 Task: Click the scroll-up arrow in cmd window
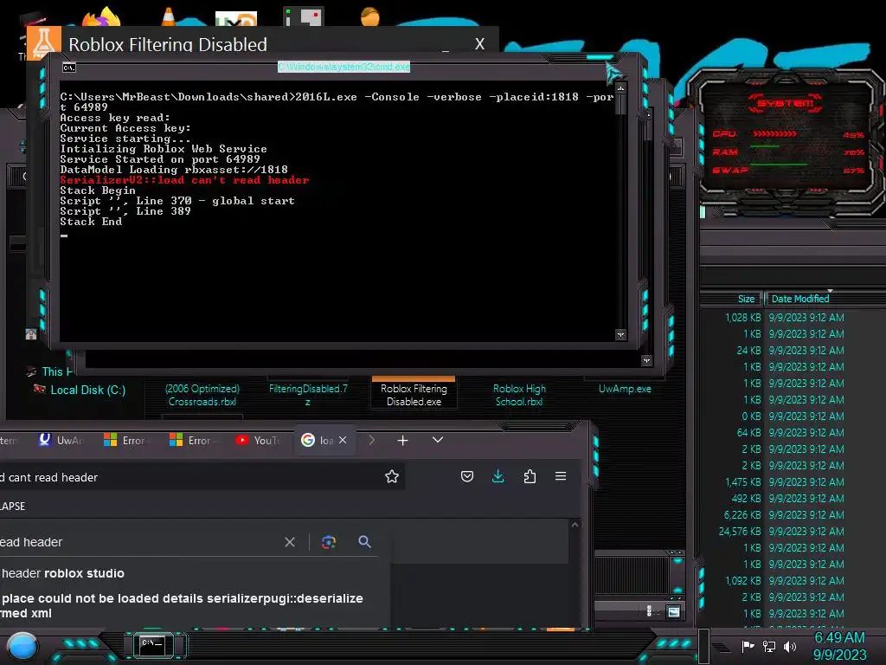click(x=621, y=89)
